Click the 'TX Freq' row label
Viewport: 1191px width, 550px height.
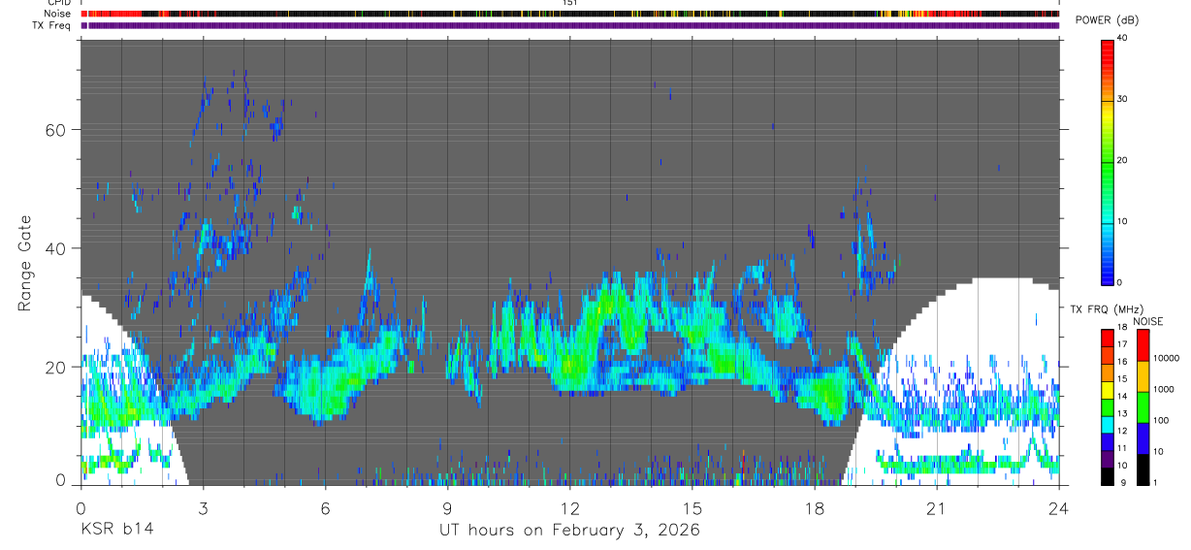tap(51, 25)
